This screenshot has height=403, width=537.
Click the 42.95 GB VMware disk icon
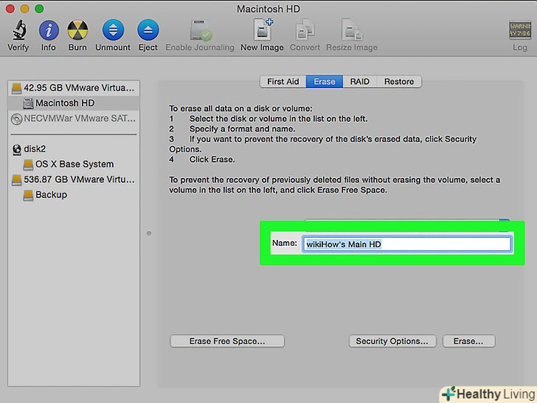click(x=16, y=88)
